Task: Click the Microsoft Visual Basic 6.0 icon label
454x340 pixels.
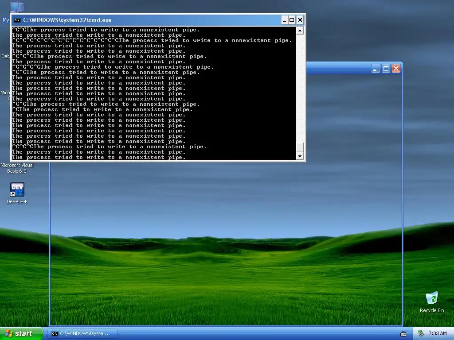Action: (17, 168)
